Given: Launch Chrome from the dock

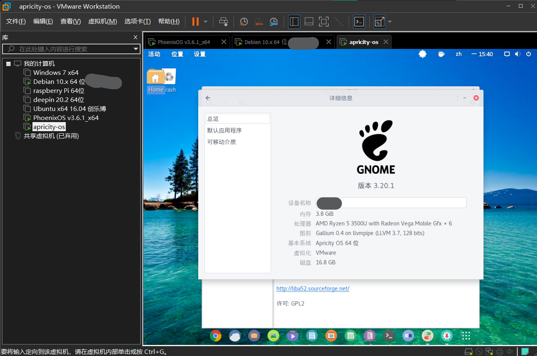Looking at the screenshot, I should click(215, 336).
